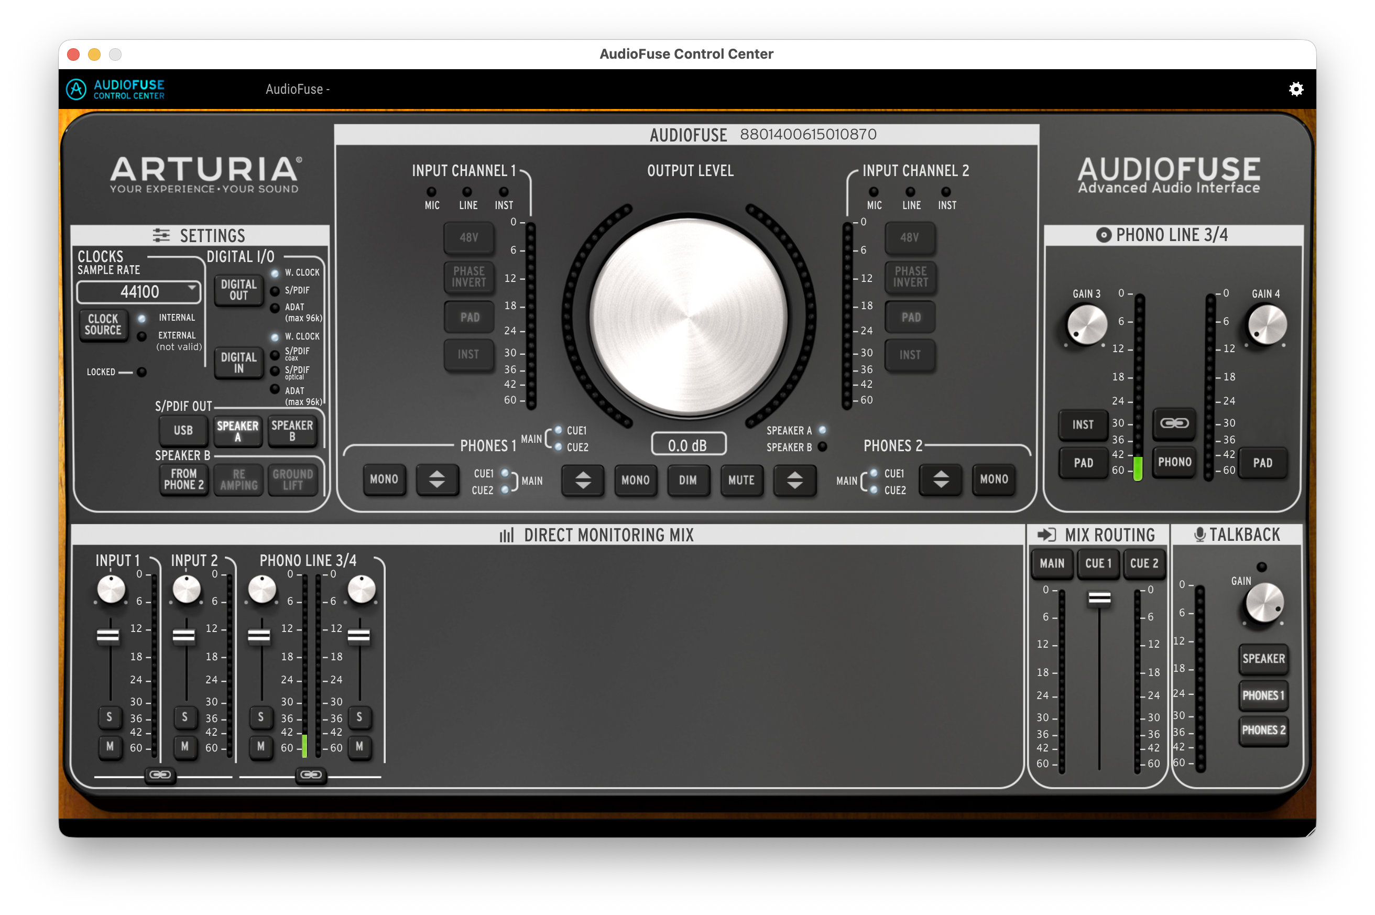Route S/PDIF out to Speaker A
The image size is (1375, 915).
click(x=237, y=431)
